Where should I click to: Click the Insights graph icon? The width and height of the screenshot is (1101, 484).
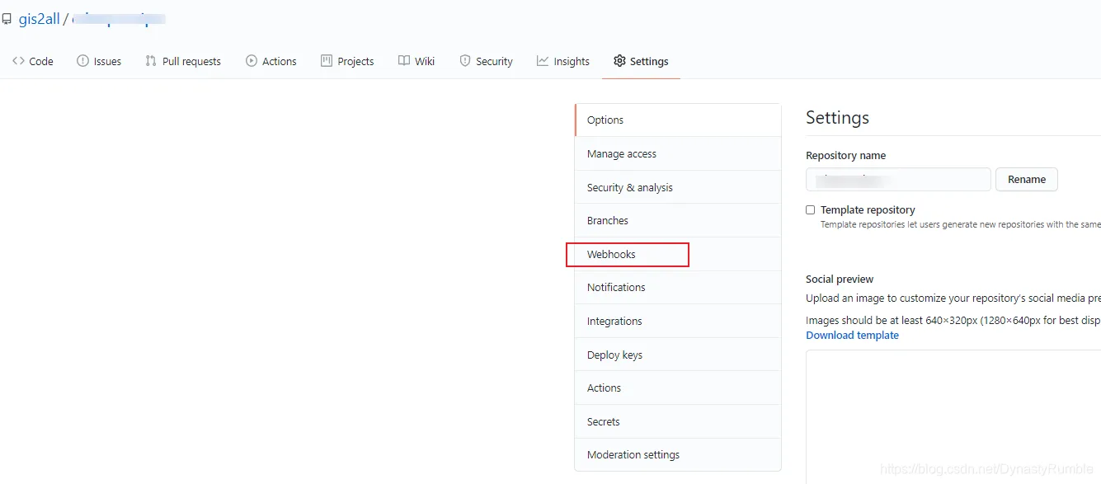click(543, 61)
